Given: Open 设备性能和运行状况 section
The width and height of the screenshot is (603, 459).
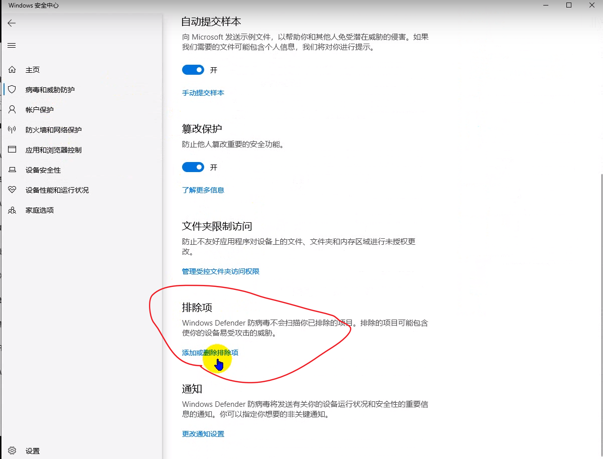Looking at the screenshot, I should (57, 190).
